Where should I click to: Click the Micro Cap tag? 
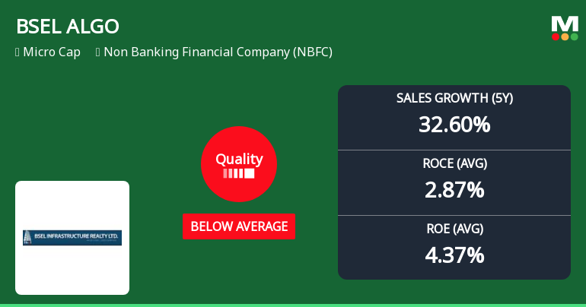pyautogui.click(x=52, y=52)
